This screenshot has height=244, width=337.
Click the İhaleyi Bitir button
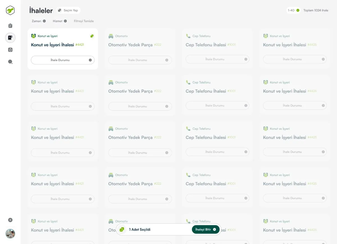click(206, 229)
